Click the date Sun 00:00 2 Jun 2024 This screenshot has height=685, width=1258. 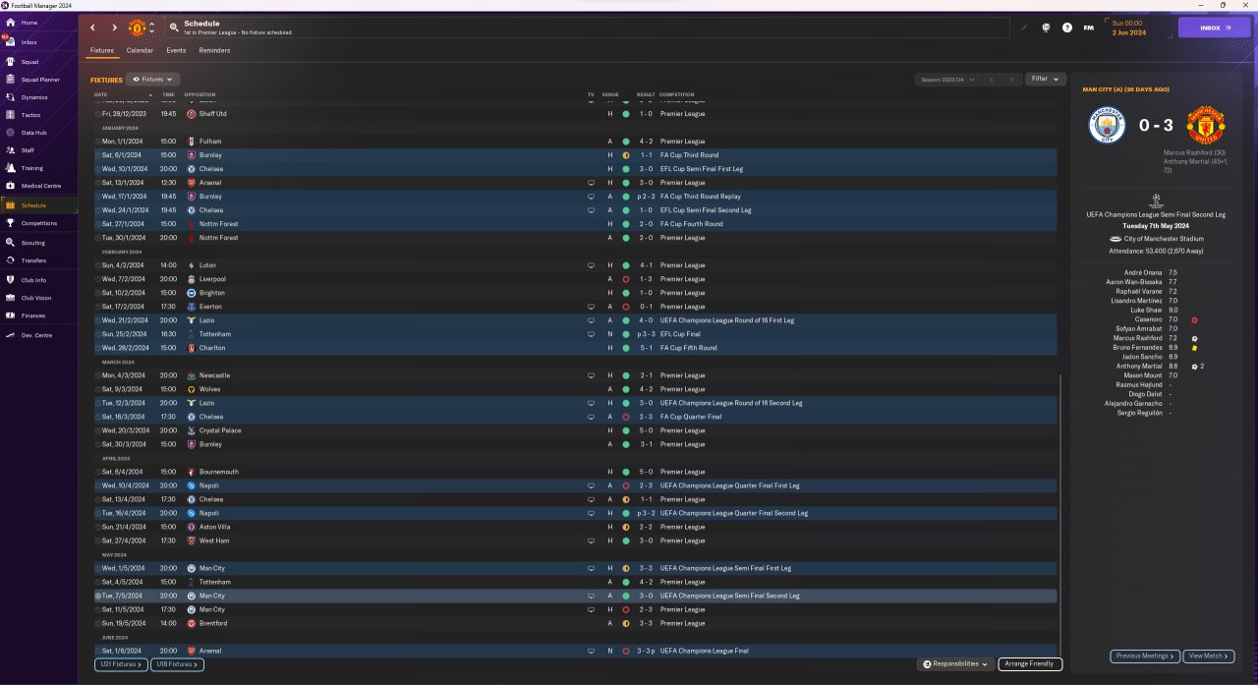tap(1127, 28)
